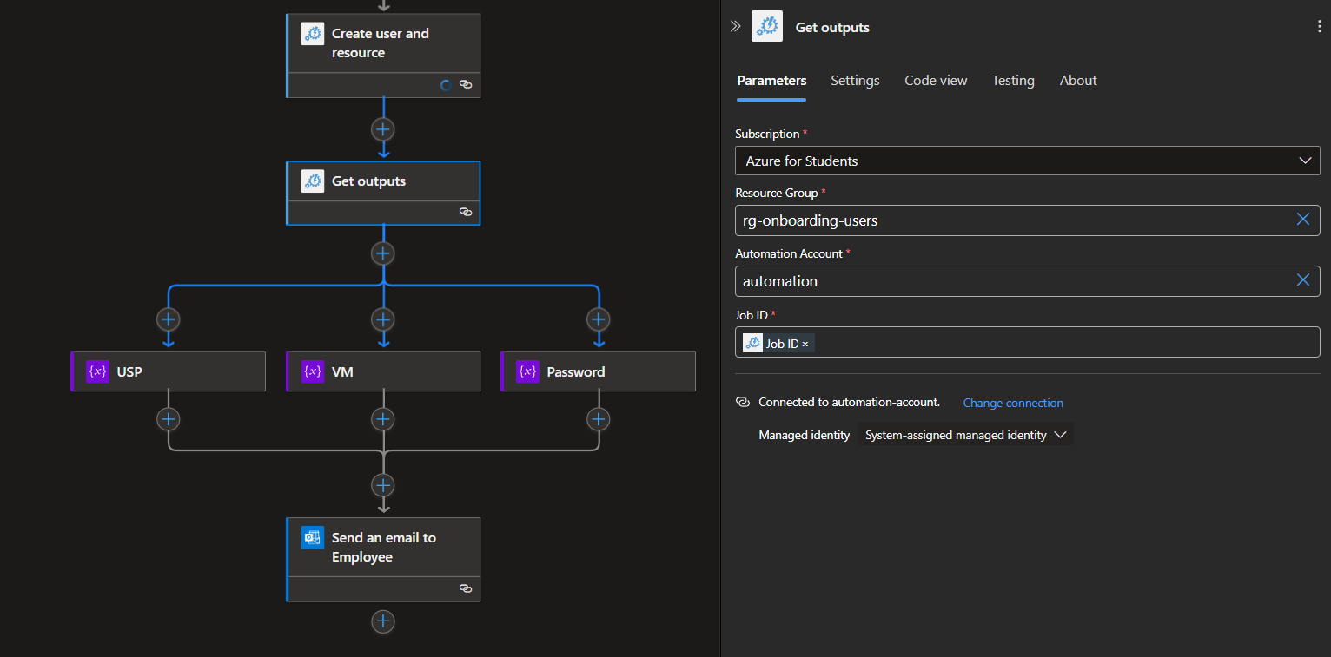Collapse the details panel with double chevron
Viewport: 1331px width, 657px height.
pos(735,26)
